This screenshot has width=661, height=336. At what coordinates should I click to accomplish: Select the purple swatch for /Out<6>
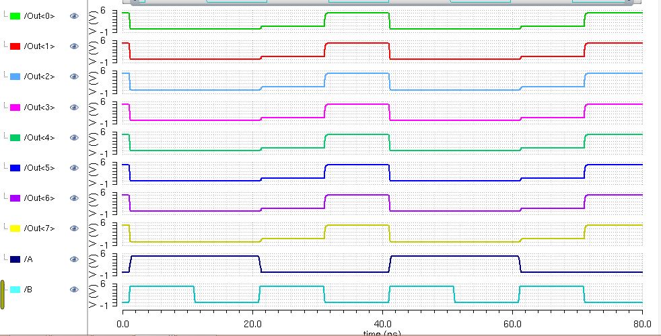[15, 198]
